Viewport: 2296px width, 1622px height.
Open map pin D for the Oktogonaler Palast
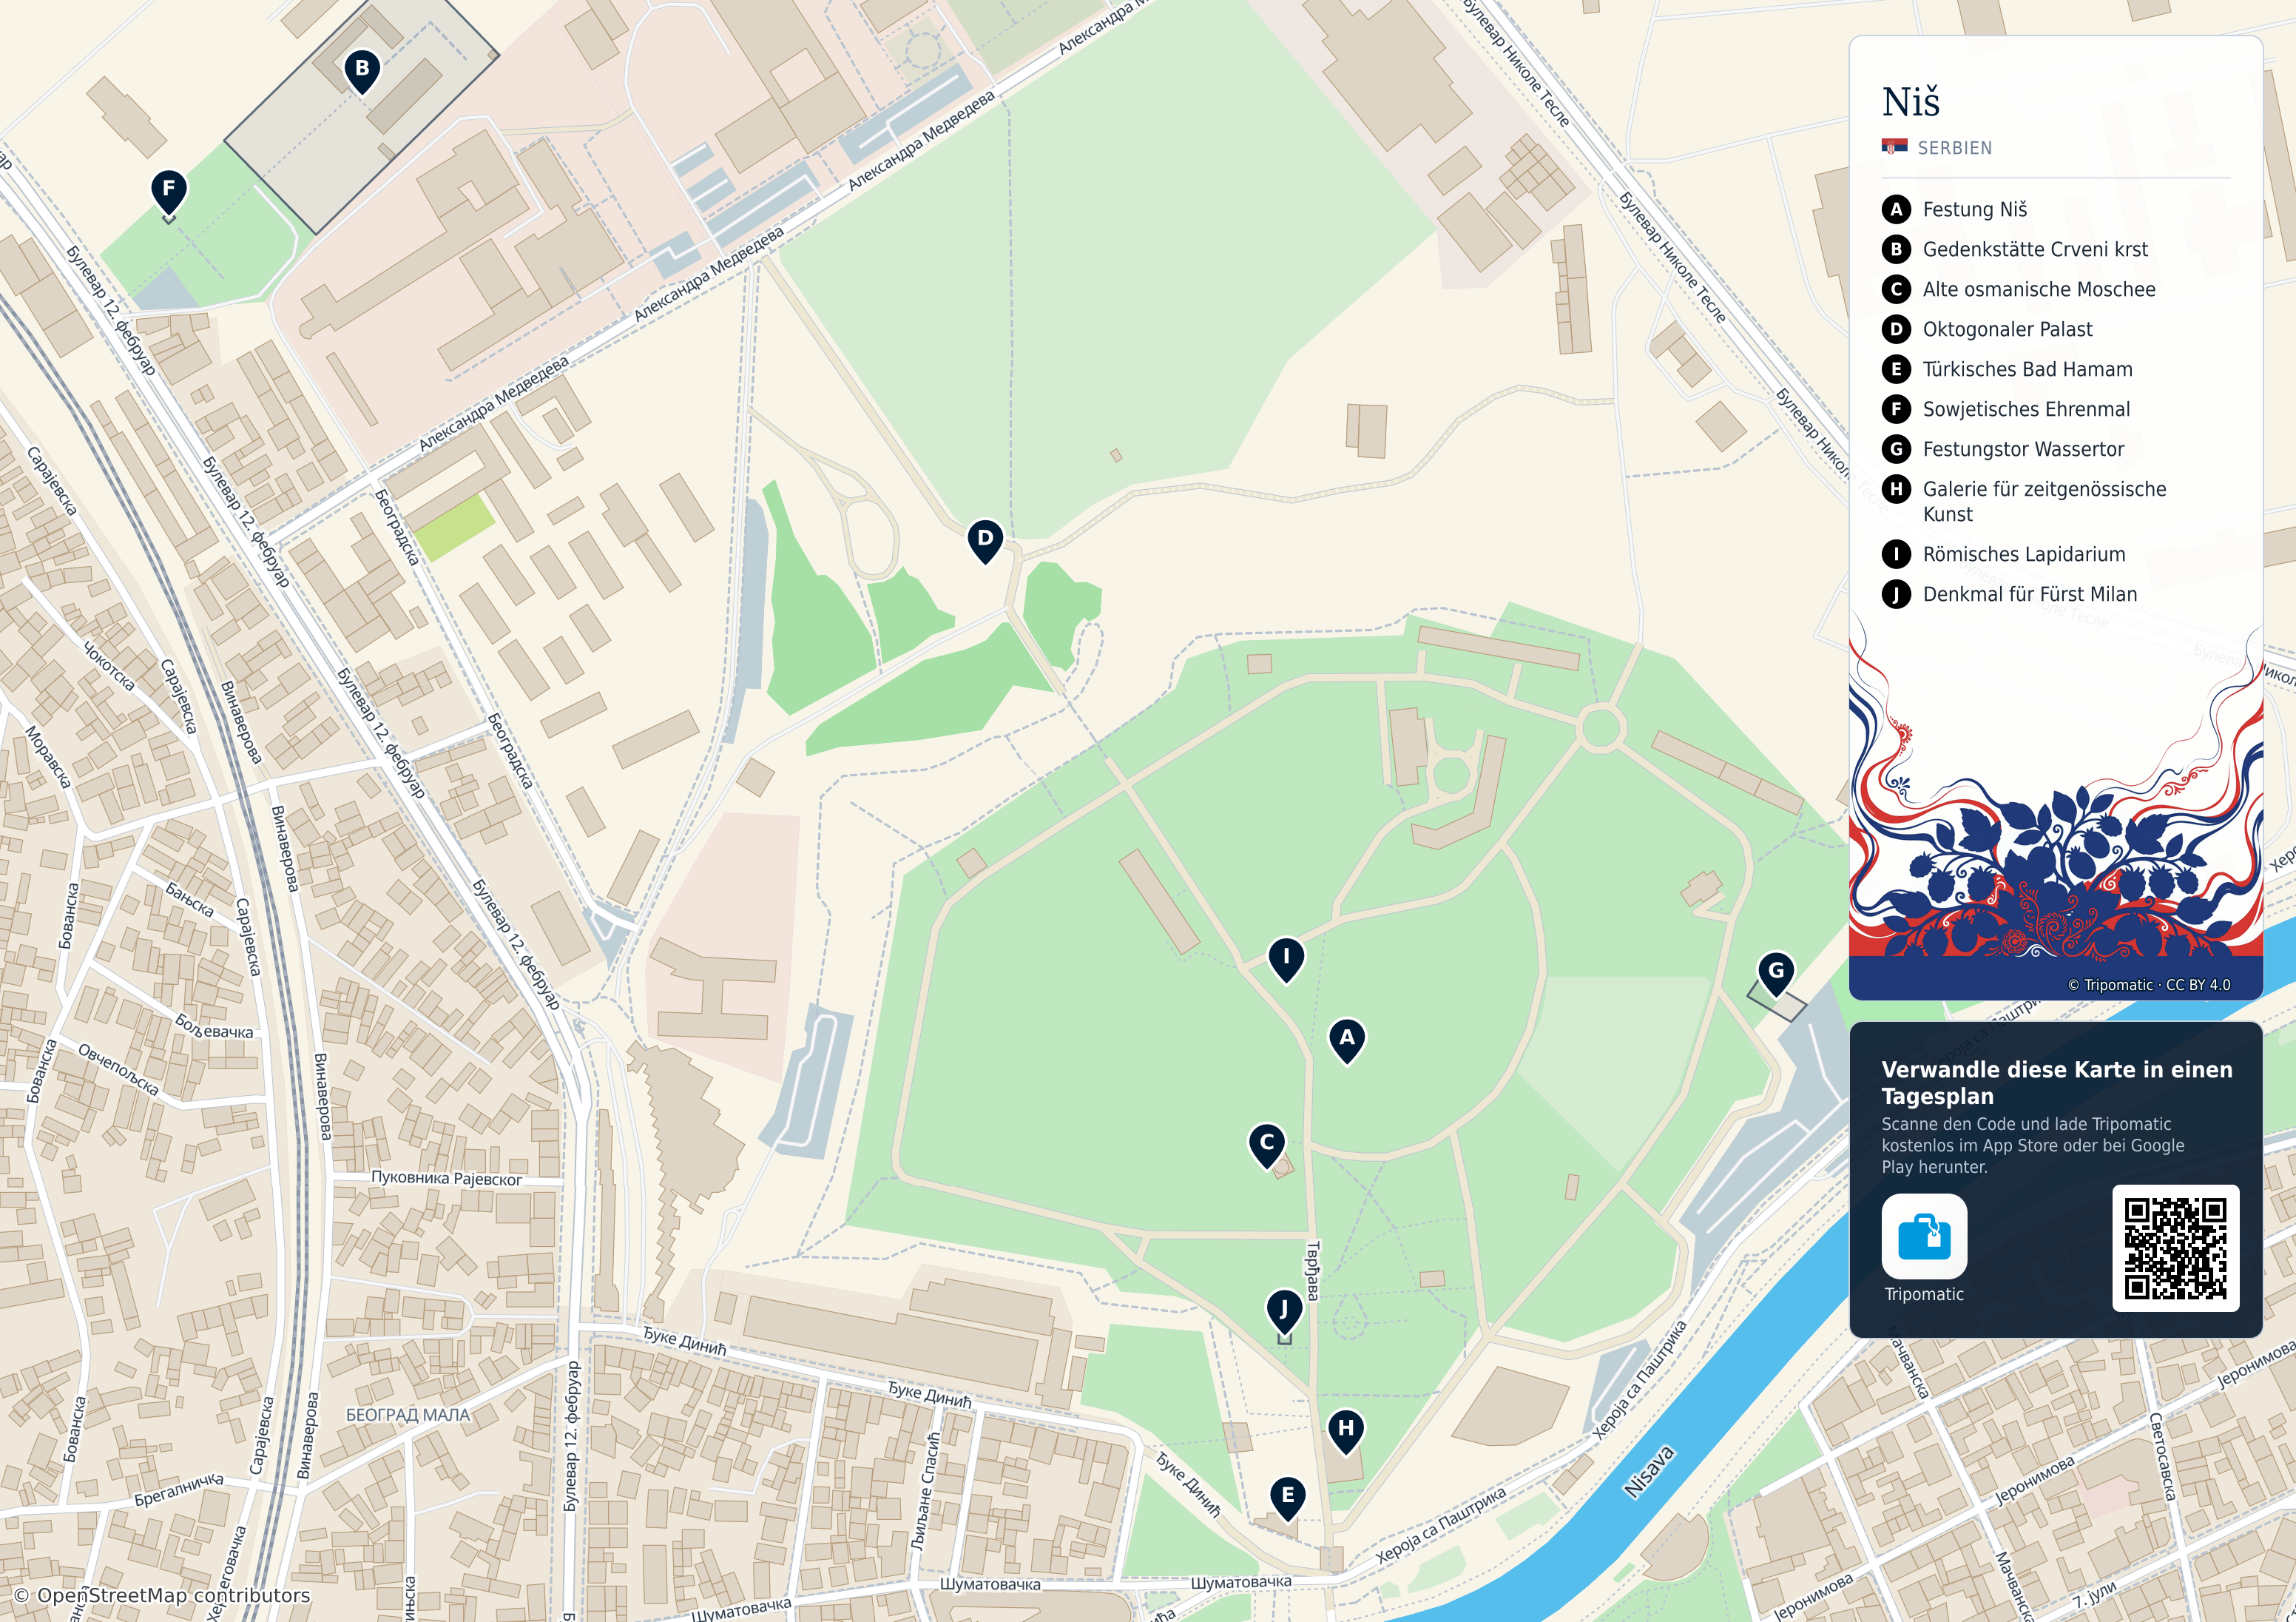(985, 540)
